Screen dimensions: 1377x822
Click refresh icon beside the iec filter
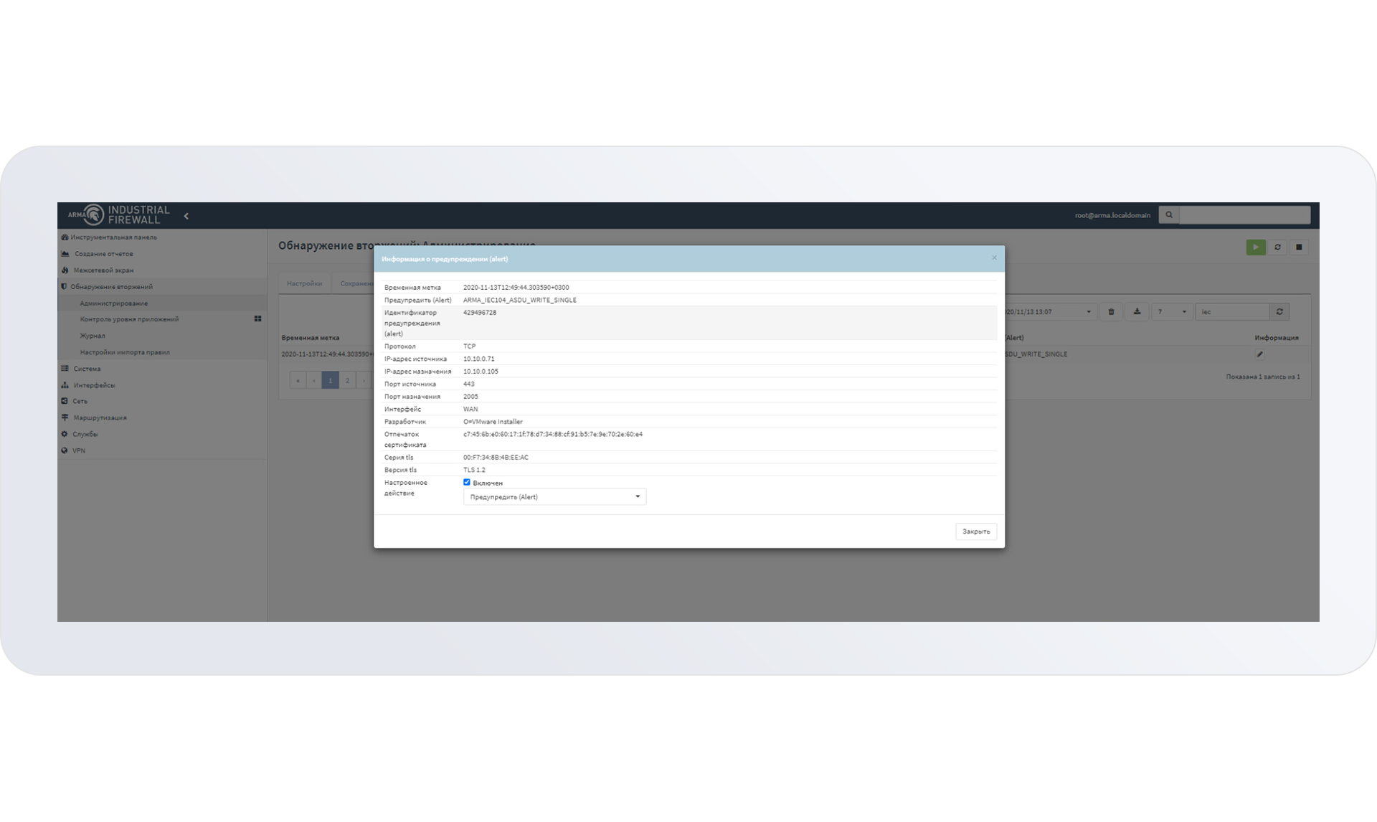point(1279,312)
